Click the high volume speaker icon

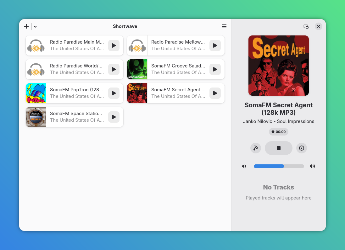[312, 166]
